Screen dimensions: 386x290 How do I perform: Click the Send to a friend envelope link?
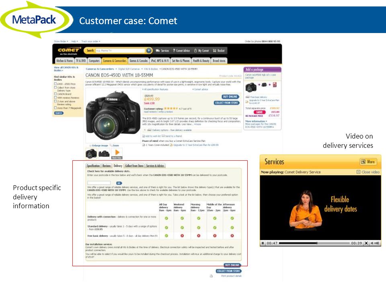click(x=172, y=136)
